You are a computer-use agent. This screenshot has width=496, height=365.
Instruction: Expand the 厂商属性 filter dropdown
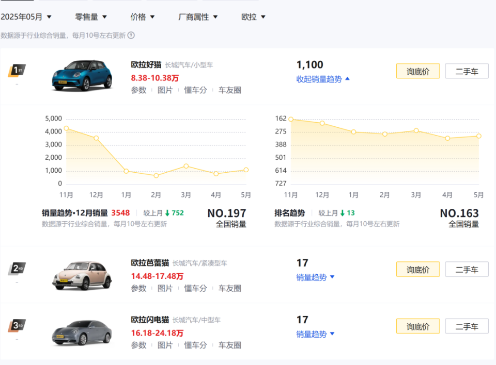pyautogui.click(x=198, y=16)
